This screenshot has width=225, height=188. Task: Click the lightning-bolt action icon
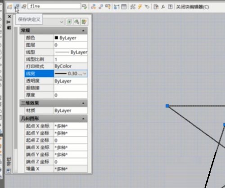[x=140, y=7]
